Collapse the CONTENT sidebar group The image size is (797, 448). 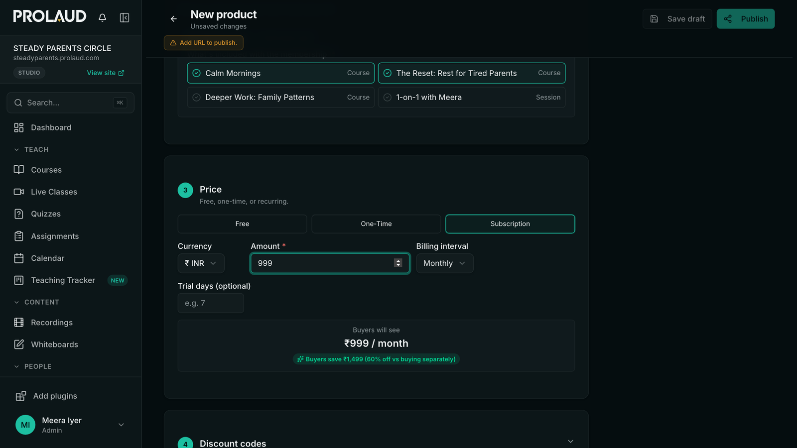[x=16, y=302]
